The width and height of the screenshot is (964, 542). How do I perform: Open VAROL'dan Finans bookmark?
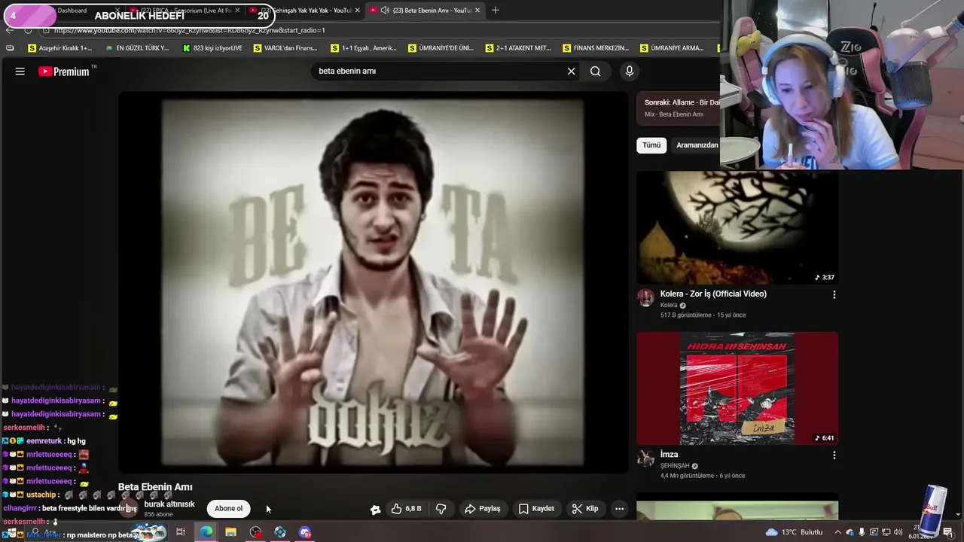tap(285, 48)
